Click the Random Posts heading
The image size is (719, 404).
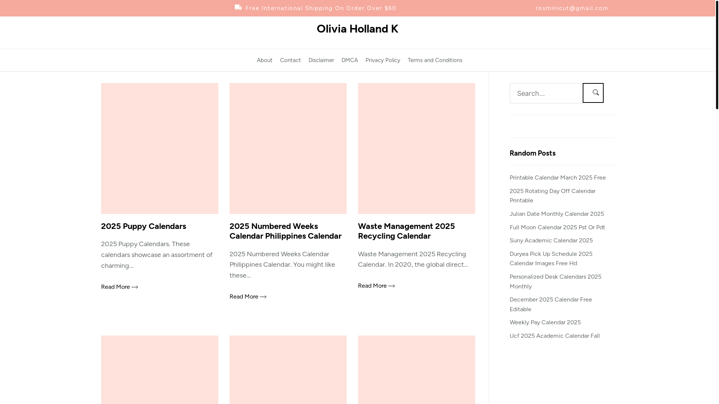[533, 153]
